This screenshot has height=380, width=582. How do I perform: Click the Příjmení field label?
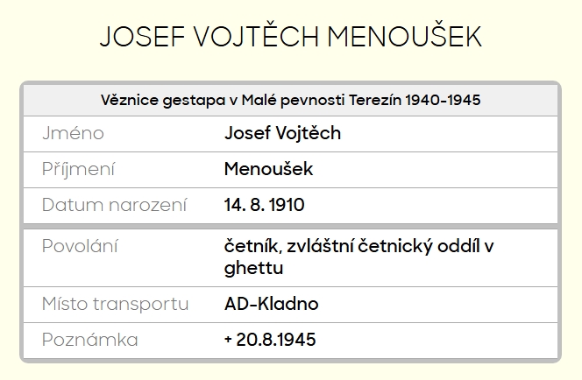[x=78, y=170]
